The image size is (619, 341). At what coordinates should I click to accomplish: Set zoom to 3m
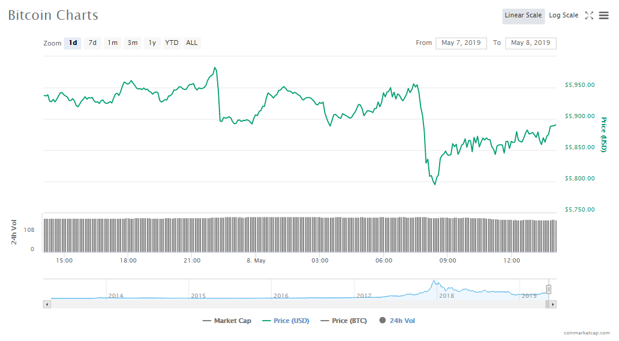point(133,43)
